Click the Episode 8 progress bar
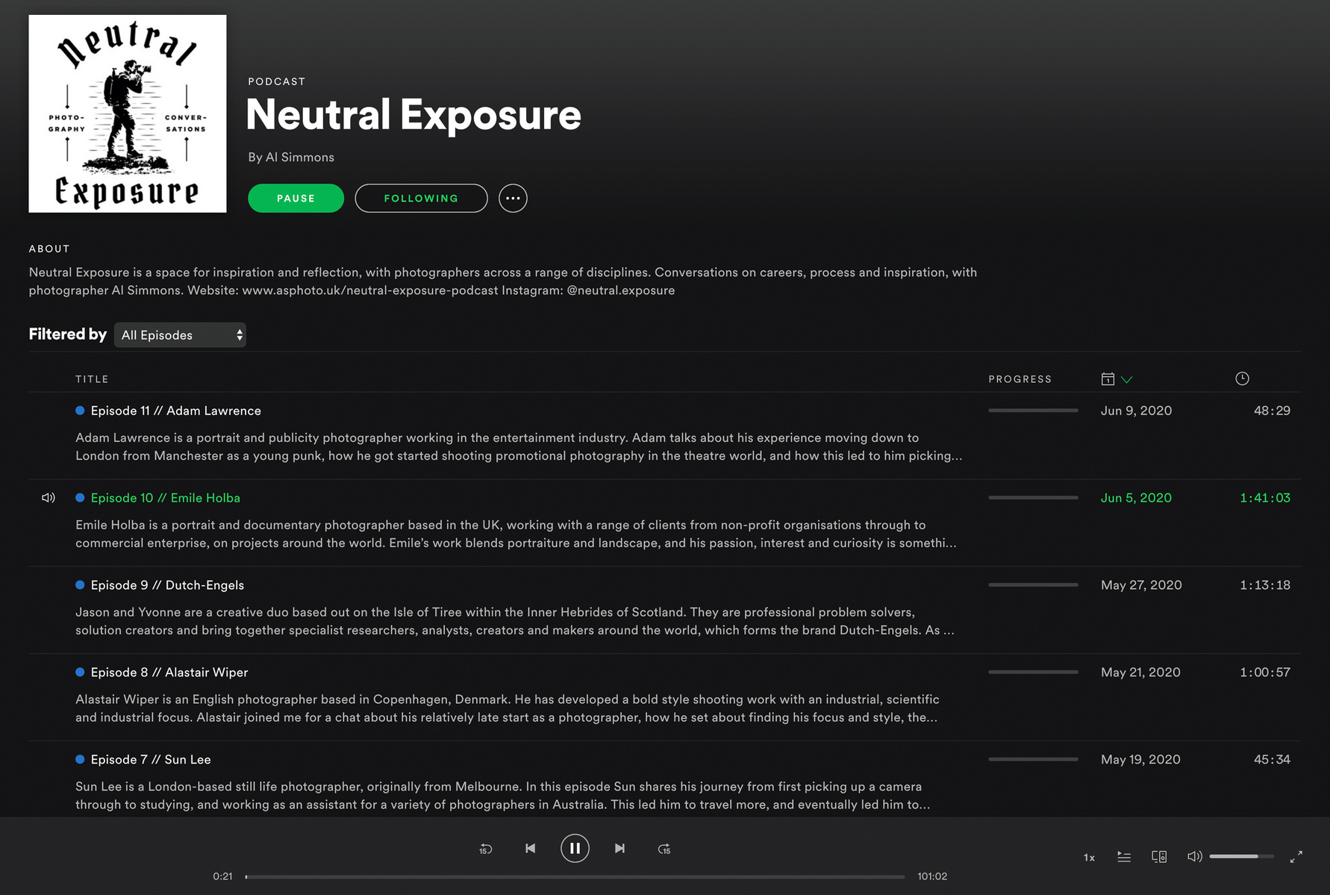 pos(1033,673)
